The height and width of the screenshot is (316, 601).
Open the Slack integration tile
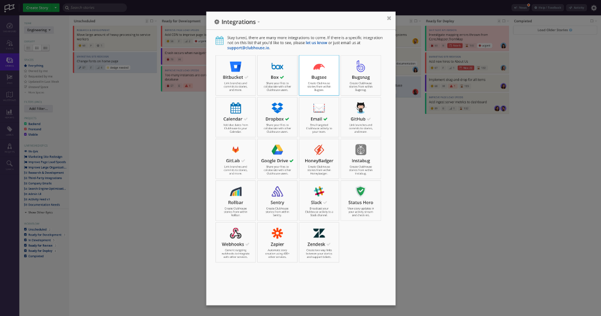coord(319,201)
